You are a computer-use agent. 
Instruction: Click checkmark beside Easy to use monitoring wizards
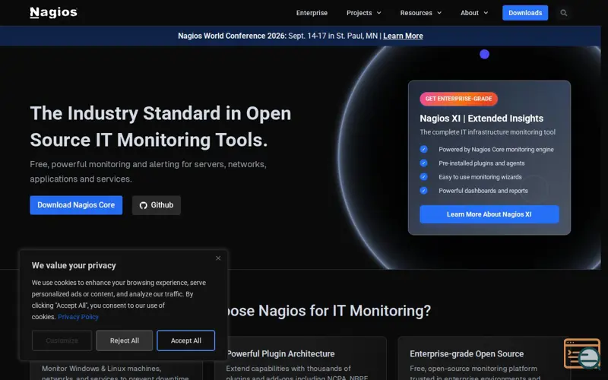[x=424, y=177]
